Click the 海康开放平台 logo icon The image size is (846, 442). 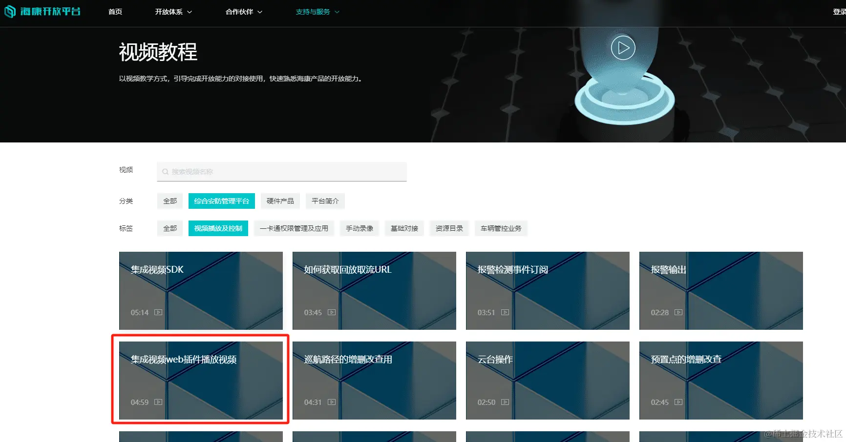9,11
